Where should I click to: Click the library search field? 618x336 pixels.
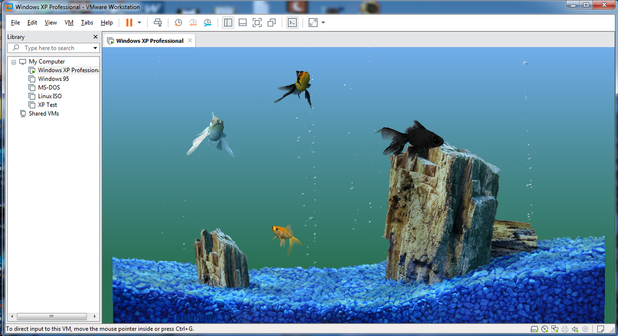[x=49, y=48]
